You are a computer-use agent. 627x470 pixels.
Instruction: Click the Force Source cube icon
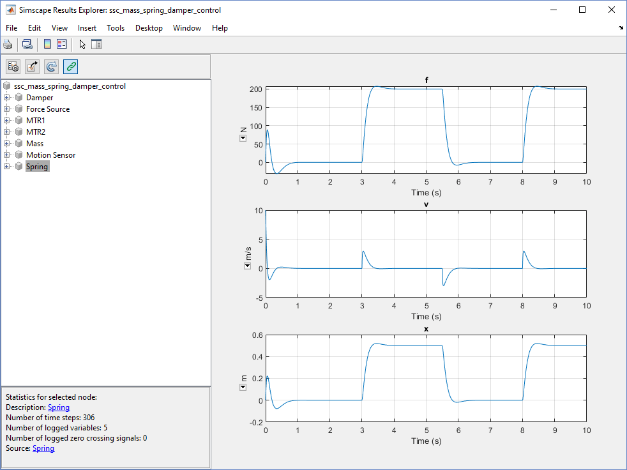tap(19, 109)
